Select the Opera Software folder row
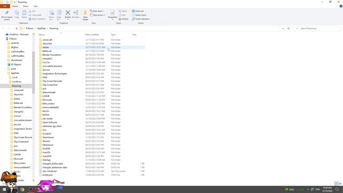Screen dimensions: 343x193 (x=92, y=122)
